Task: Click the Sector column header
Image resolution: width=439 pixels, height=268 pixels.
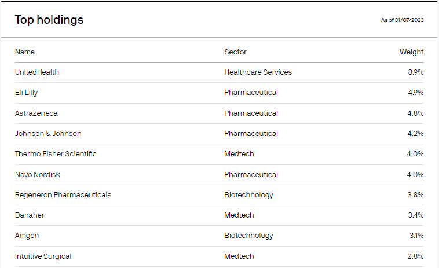Action: tap(235, 52)
